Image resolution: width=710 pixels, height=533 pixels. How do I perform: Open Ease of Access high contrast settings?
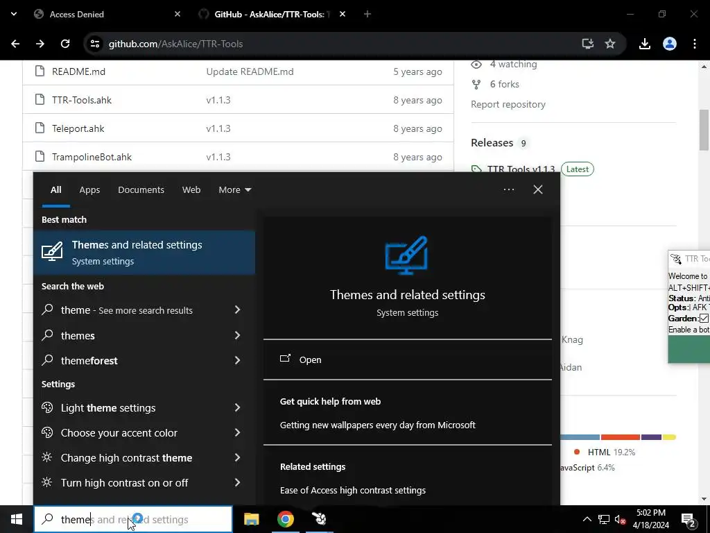pyautogui.click(x=353, y=491)
